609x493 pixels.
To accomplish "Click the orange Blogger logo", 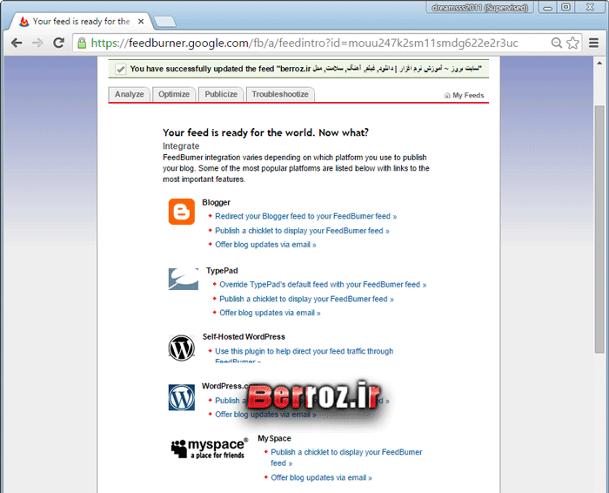I will coord(181,212).
